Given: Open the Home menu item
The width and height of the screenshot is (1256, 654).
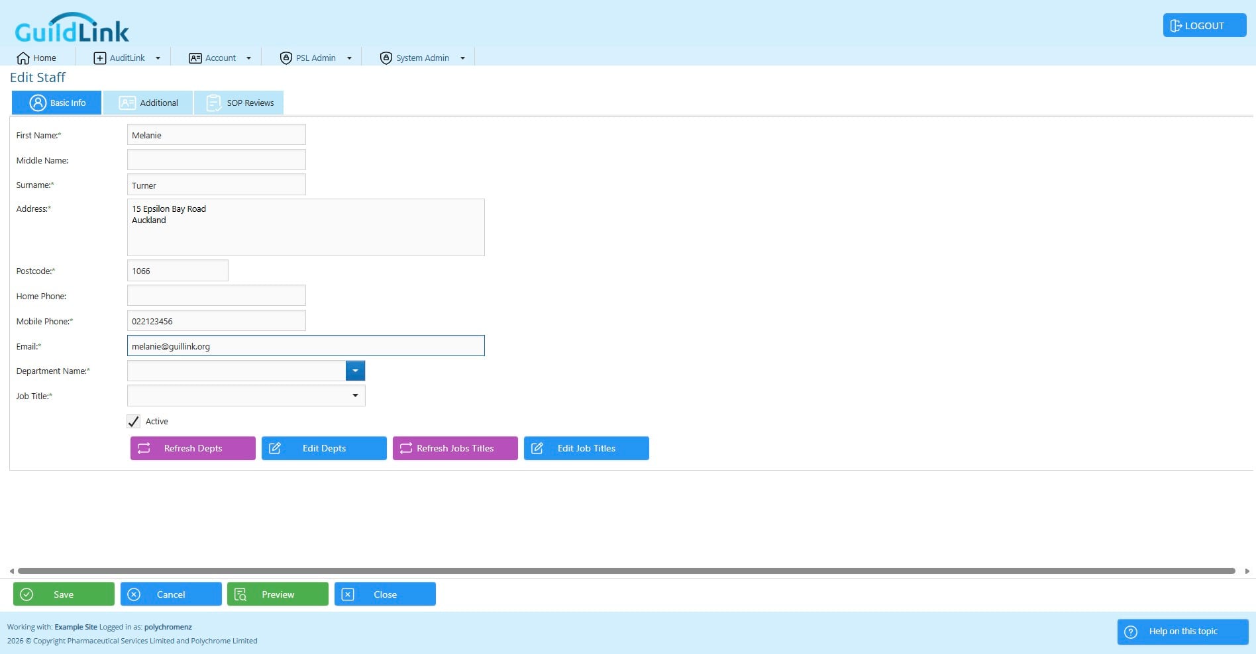Looking at the screenshot, I should (36, 58).
